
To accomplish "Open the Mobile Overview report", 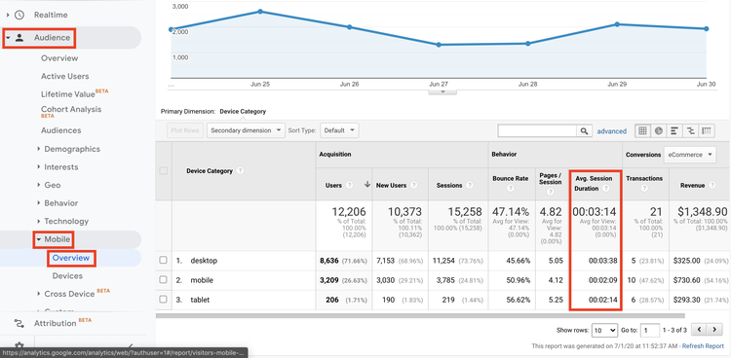I will [71, 258].
